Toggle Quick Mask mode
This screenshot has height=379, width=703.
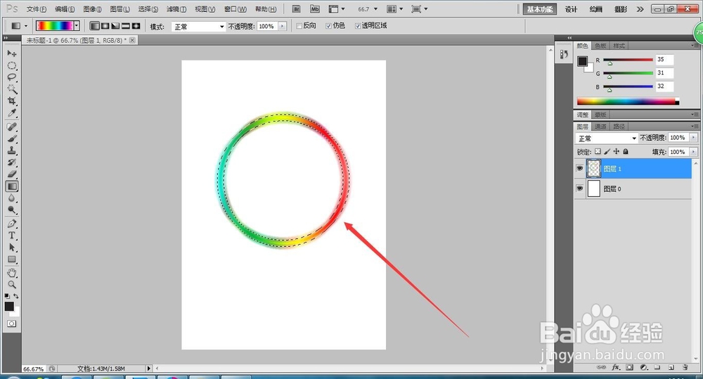[12, 323]
